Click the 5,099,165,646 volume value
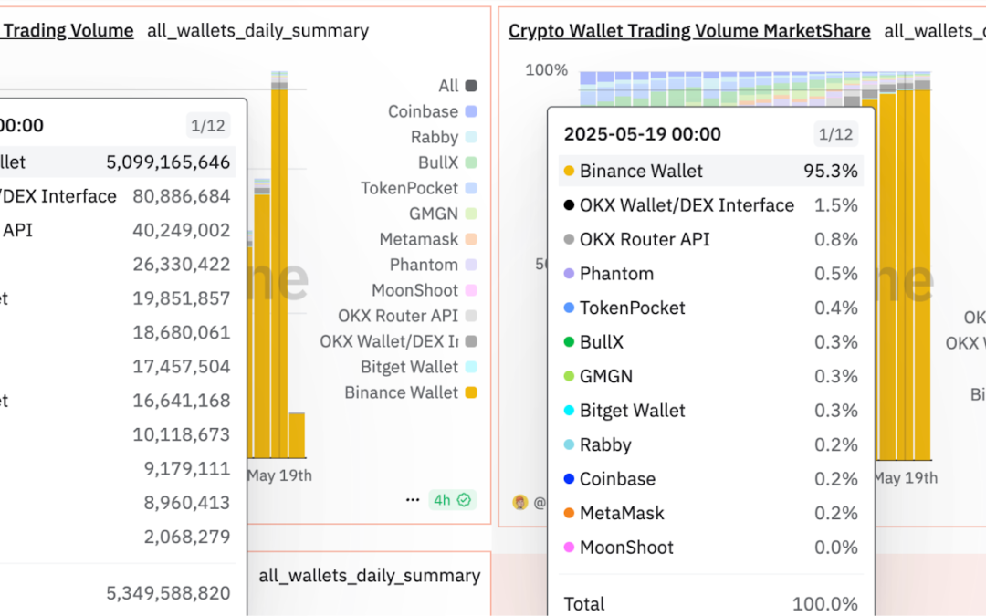 click(x=168, y=162)
